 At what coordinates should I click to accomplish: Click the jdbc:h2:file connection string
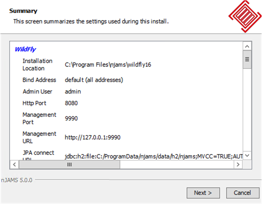pos(154,156)
